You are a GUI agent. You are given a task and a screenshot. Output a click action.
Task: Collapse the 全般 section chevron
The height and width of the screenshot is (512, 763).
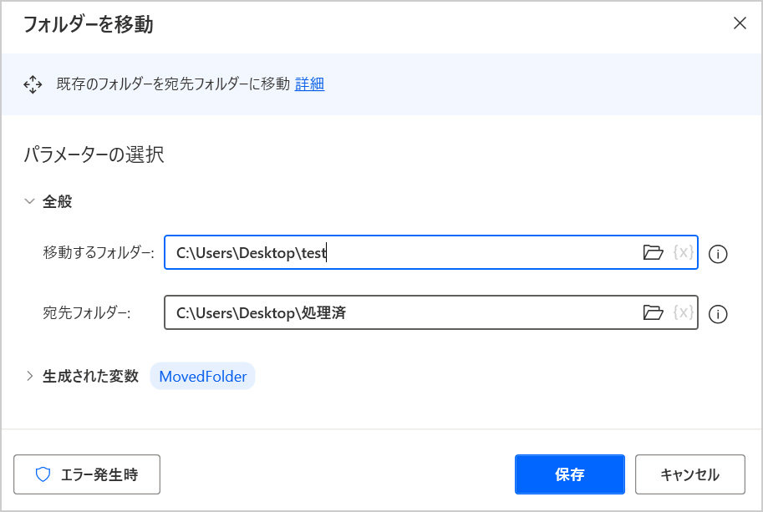coord(30,201)
